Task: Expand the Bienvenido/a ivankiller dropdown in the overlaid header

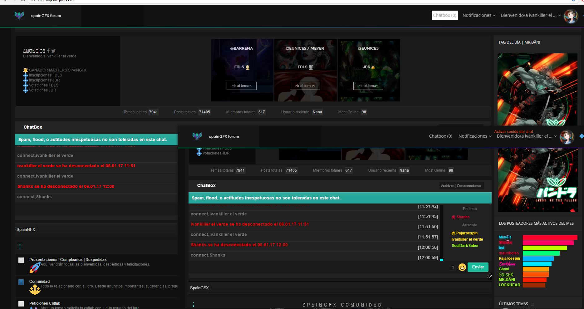Action: (x=527, y=136)
